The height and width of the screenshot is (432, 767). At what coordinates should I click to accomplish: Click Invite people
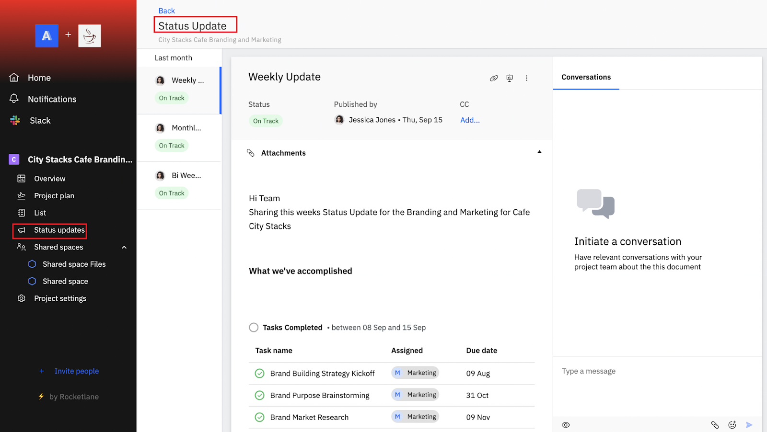77,371
